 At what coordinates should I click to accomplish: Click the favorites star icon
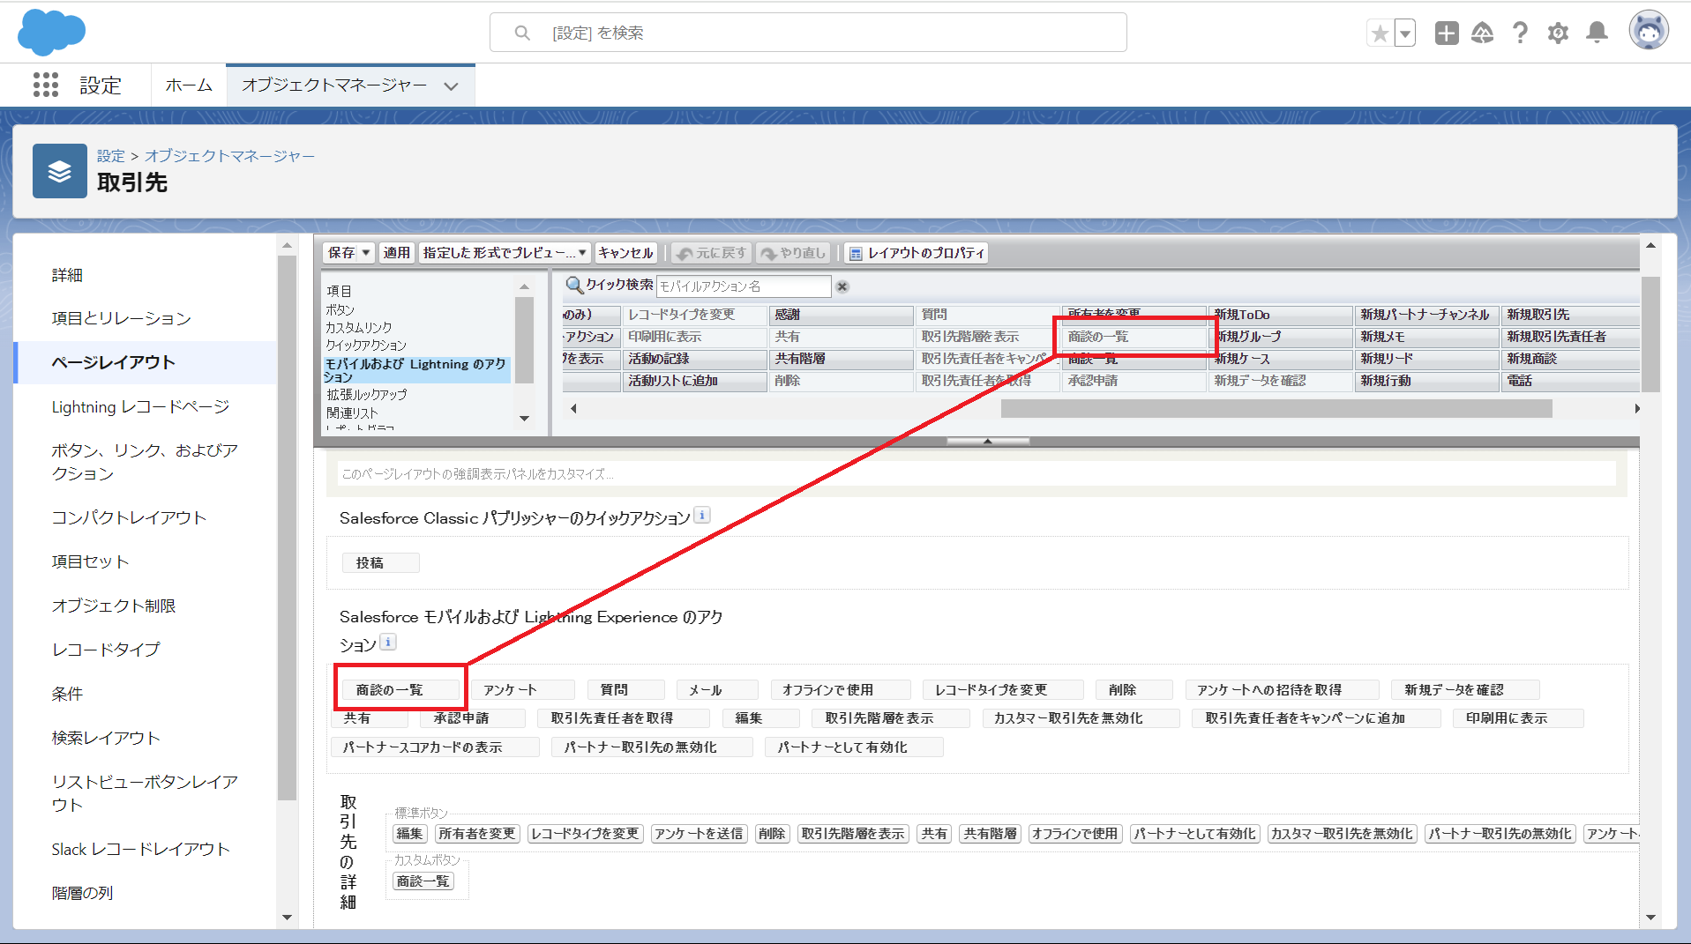coord(1380,33)
